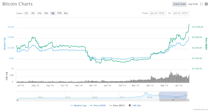Image resolution: width=212 pixels, height=112 pixels.
Task: Click the 2014 label in navigator
Action: [40, 97]
